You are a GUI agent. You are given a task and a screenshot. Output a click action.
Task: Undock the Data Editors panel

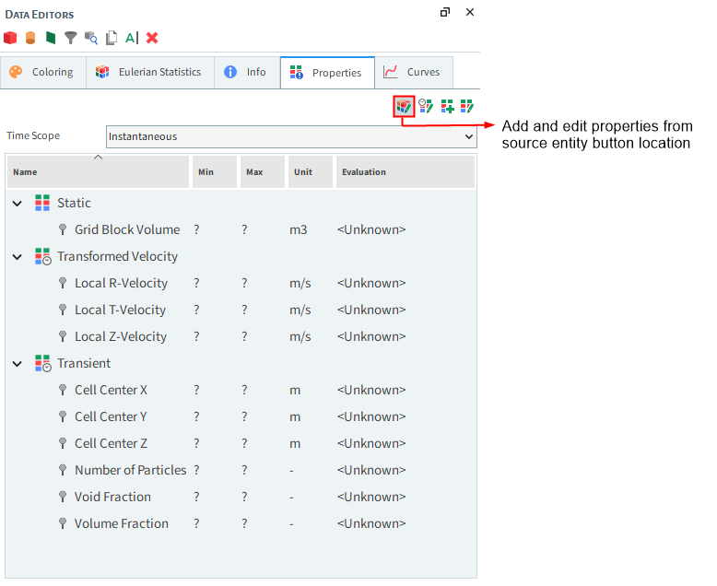[445, 12]
